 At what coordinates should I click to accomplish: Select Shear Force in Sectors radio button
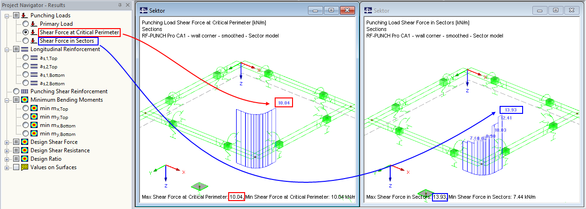[25, 41]
